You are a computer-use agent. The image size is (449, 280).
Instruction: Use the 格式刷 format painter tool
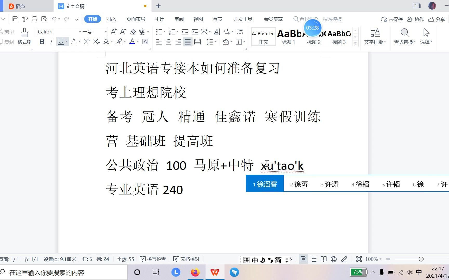[24, 36]
